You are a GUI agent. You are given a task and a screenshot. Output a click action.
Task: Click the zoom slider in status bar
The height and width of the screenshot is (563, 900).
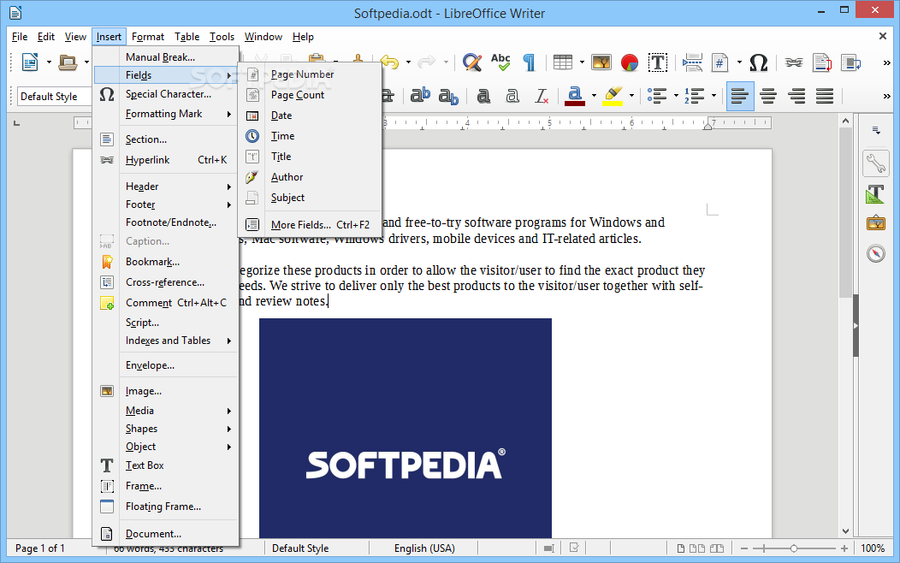point(793,548)
